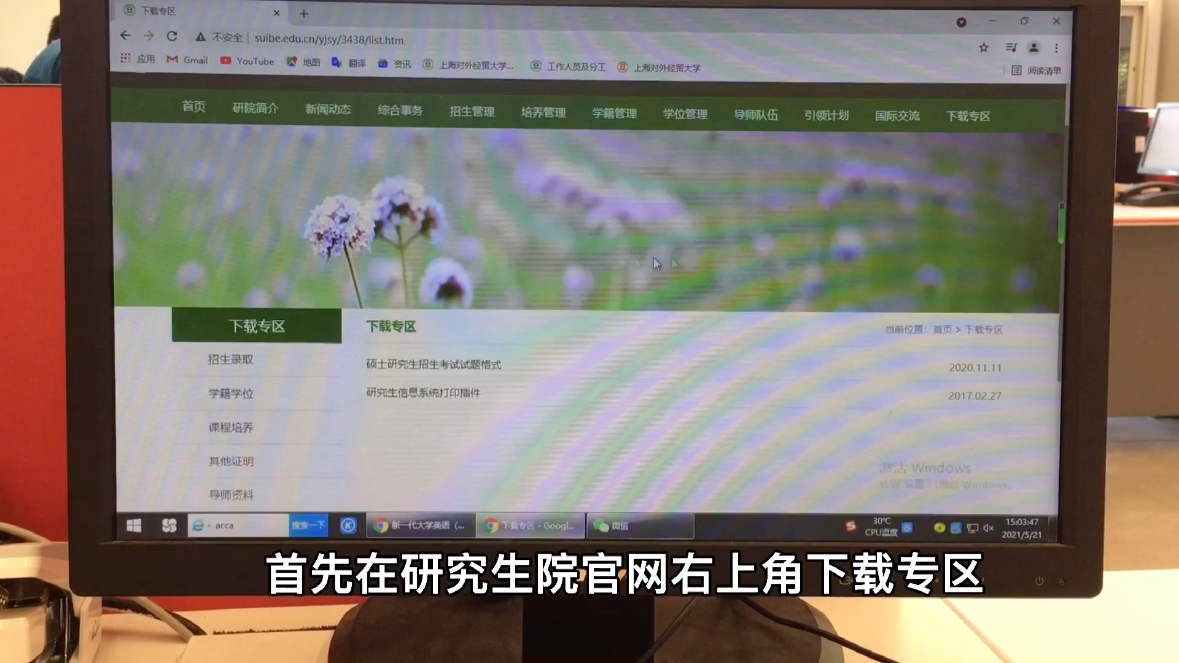Screen dimensions: 1179x663
Task: Click the 微信 taskbar icon
Action: [640, 525]
